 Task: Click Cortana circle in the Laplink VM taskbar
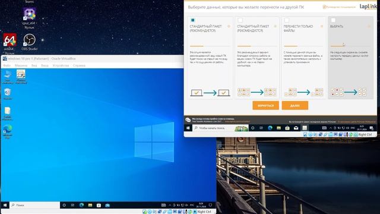pos(253,128)
